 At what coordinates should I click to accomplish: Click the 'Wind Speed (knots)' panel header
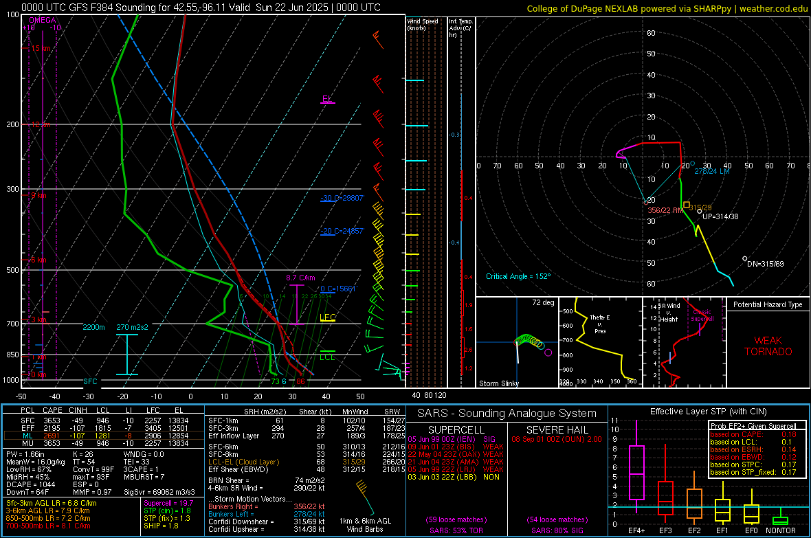[423, 24]
